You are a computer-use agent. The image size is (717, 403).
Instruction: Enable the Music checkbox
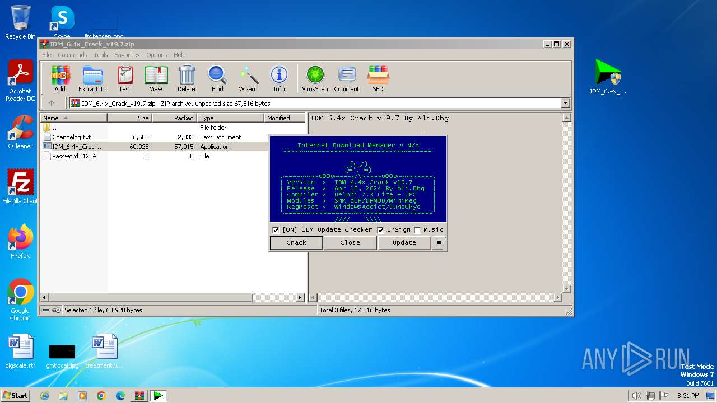tap(417, 230)
